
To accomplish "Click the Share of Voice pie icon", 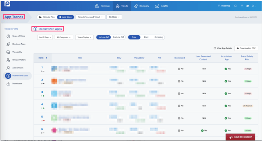I will coord(8,36).
